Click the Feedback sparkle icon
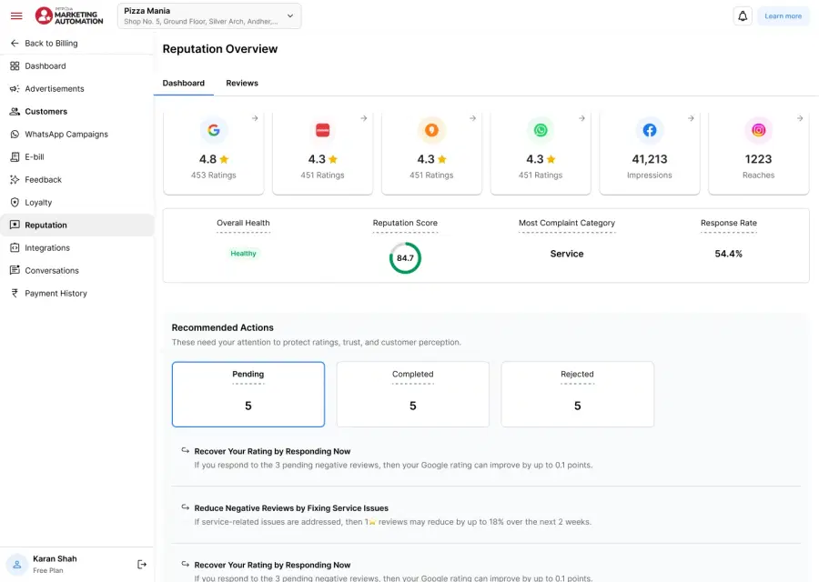Image resolution: width=819 pixels, height=582 pixels. coord(15,179)
